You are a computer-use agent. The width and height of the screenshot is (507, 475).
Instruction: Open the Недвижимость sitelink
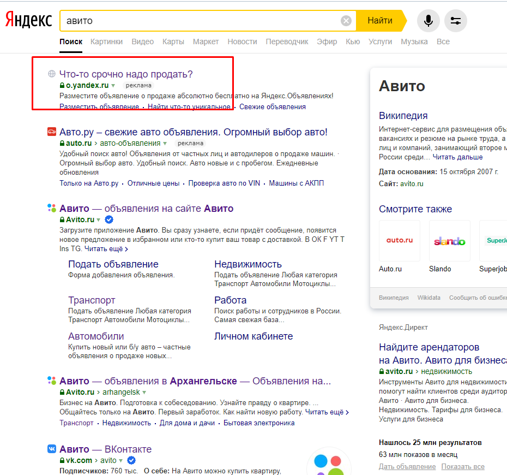point(248,264)
